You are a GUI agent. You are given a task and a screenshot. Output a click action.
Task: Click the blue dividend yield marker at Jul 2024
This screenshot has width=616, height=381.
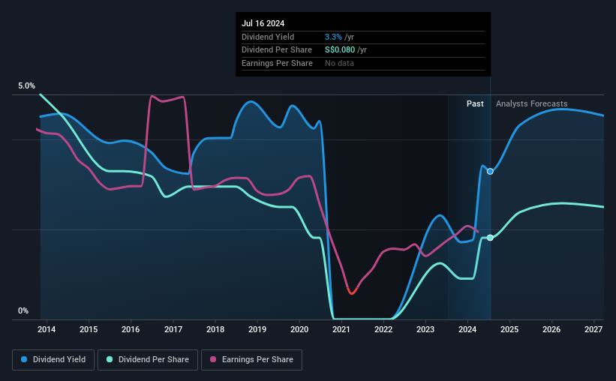pyautogui.click(x=490, y=171)
